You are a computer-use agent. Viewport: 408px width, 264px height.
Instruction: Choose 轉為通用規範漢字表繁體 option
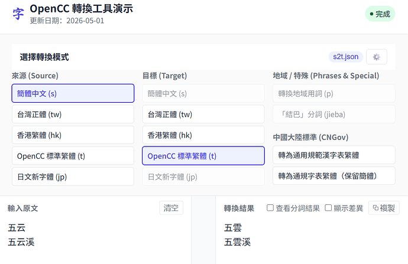coord(334,155)
